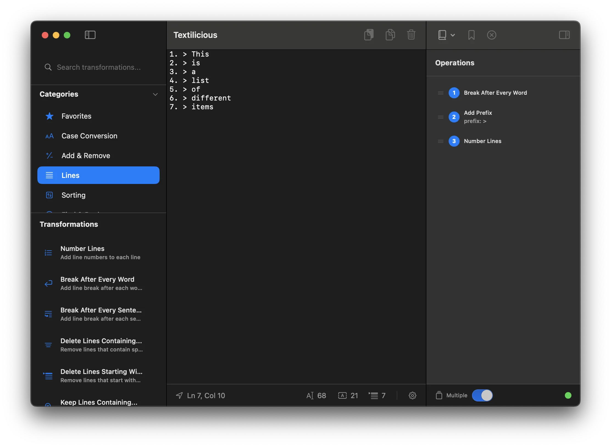The image size is (611, 447).
Task: Toggle the left sidebar panel icon
Action: pyautogui.click(x=90, y=35)
